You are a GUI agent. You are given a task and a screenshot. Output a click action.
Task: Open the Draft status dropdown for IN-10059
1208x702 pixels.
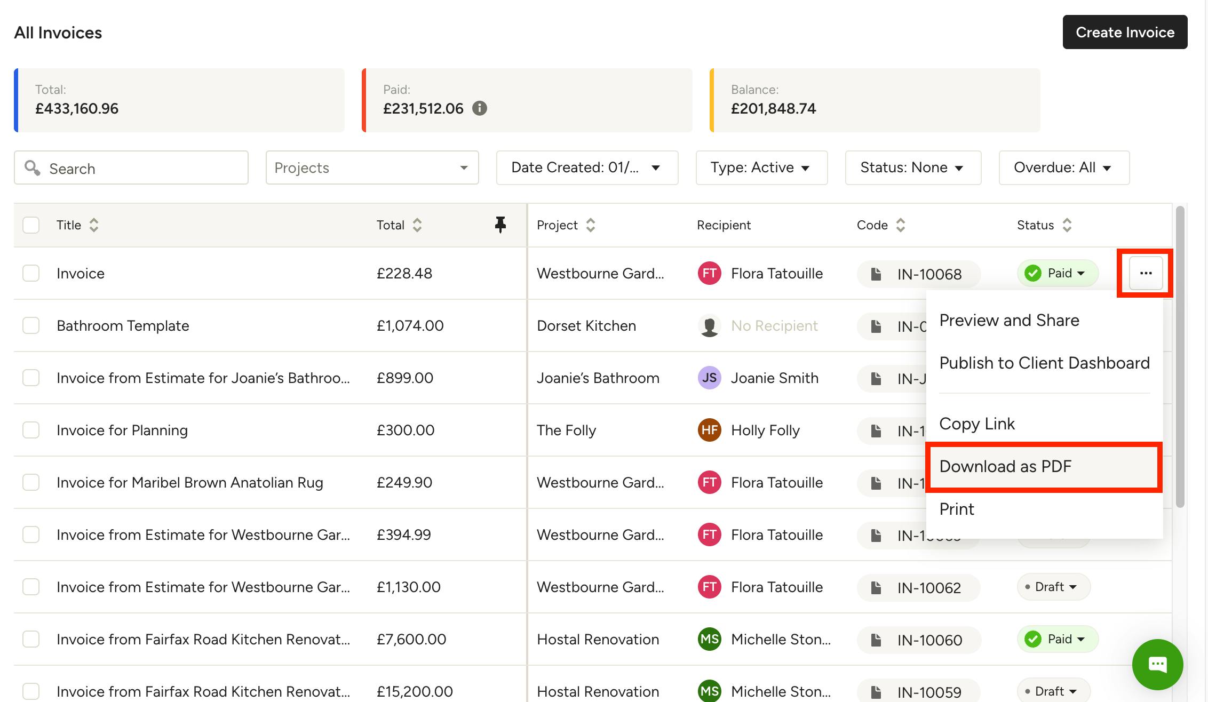1054,691
